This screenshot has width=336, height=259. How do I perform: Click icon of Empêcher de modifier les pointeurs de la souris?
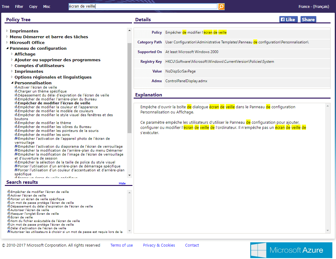pyautogui.click(x=16, y=131)
